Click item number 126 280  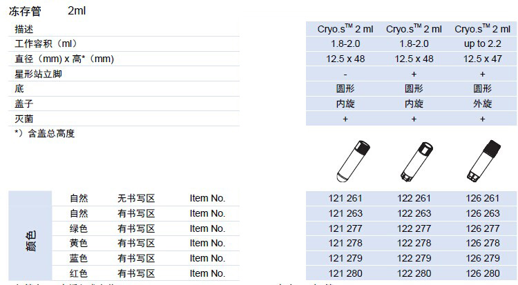(483, 273)
